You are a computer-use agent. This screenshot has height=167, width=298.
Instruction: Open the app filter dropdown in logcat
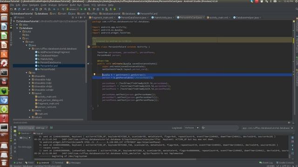(267, 128)
